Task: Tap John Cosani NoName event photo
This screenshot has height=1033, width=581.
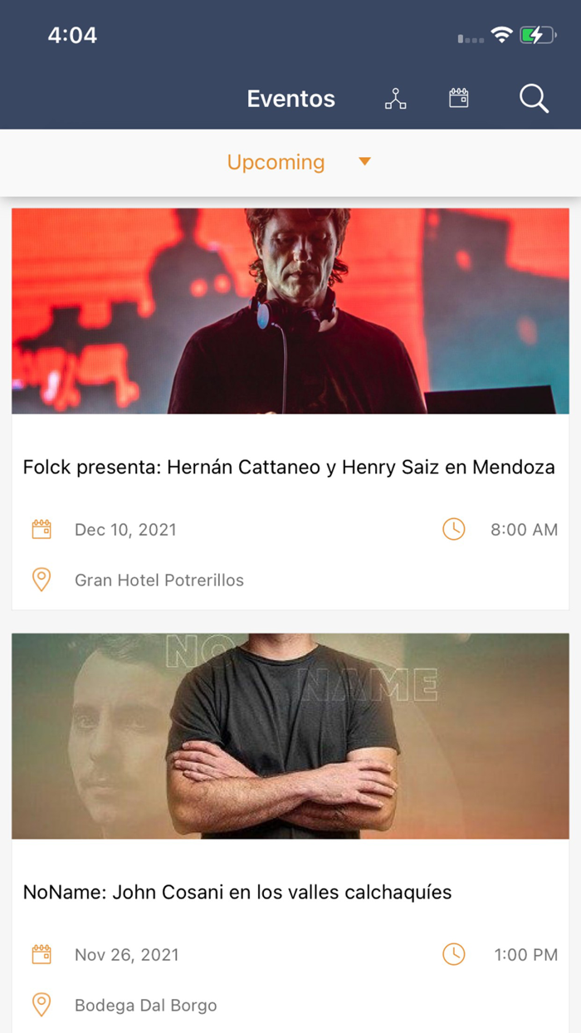Action: [x=290, y=737]
